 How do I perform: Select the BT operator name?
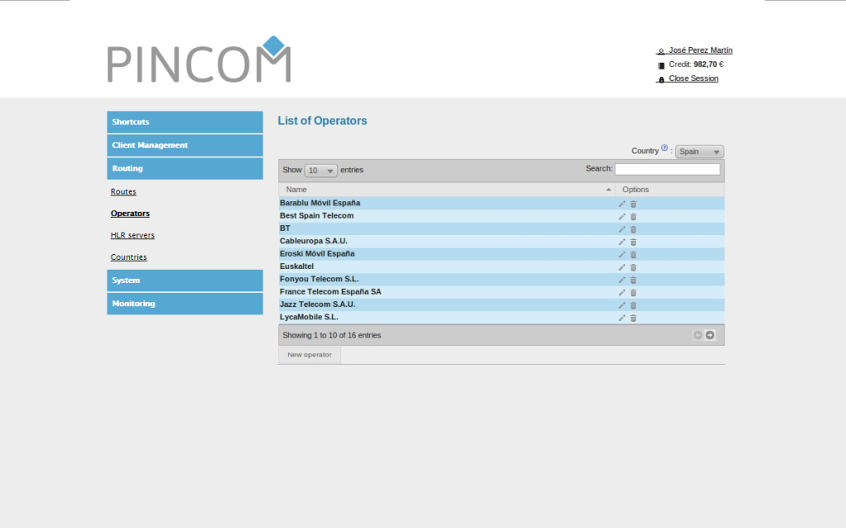point(285,229)
